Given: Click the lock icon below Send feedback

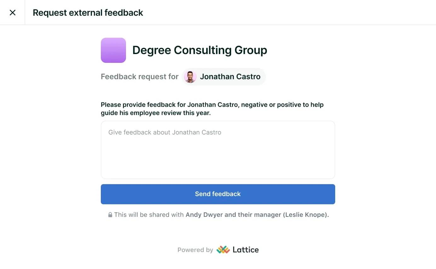Looking at the screenshot, I should coord(110,215).
